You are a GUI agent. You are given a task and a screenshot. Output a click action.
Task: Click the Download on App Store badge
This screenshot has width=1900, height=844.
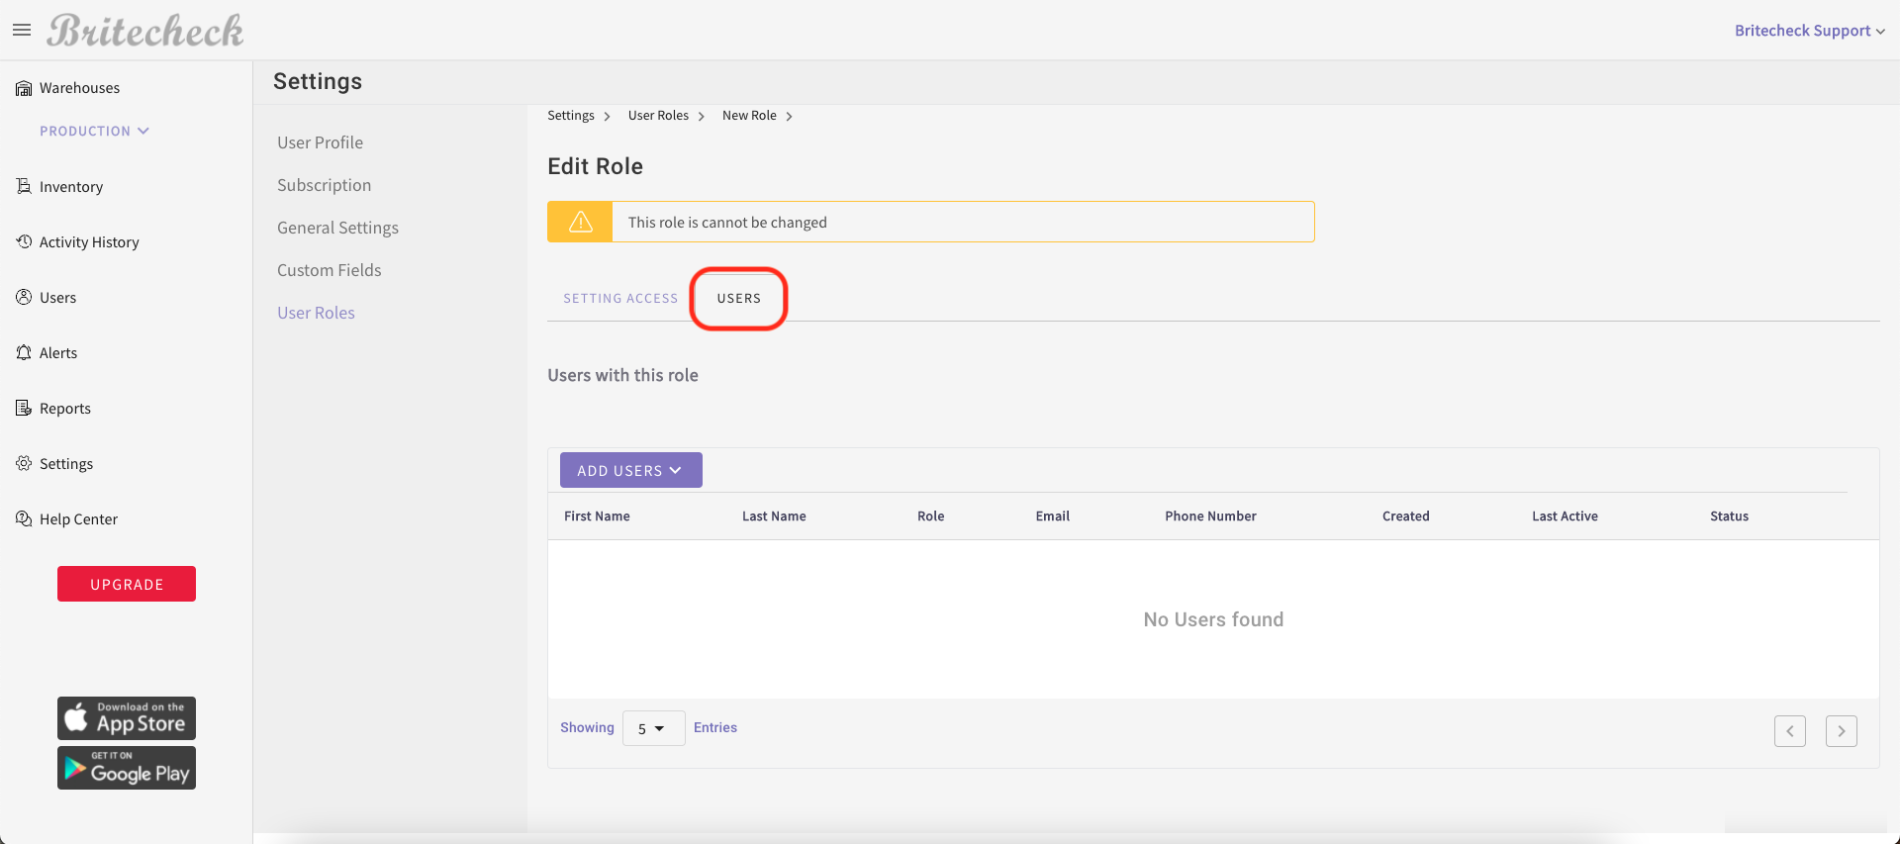coord(127,718)
